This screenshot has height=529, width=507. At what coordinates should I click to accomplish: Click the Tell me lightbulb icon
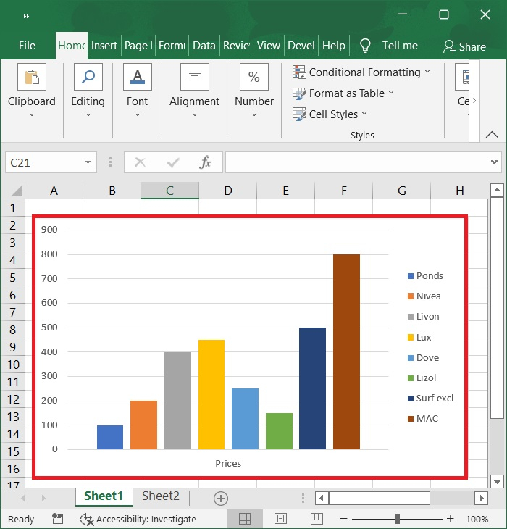point(366,46)
